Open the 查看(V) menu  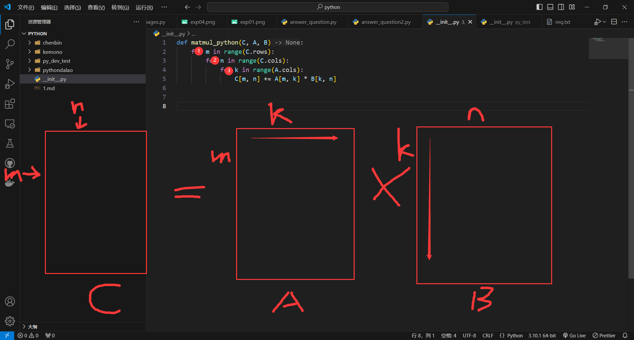[x=96, y=7]
